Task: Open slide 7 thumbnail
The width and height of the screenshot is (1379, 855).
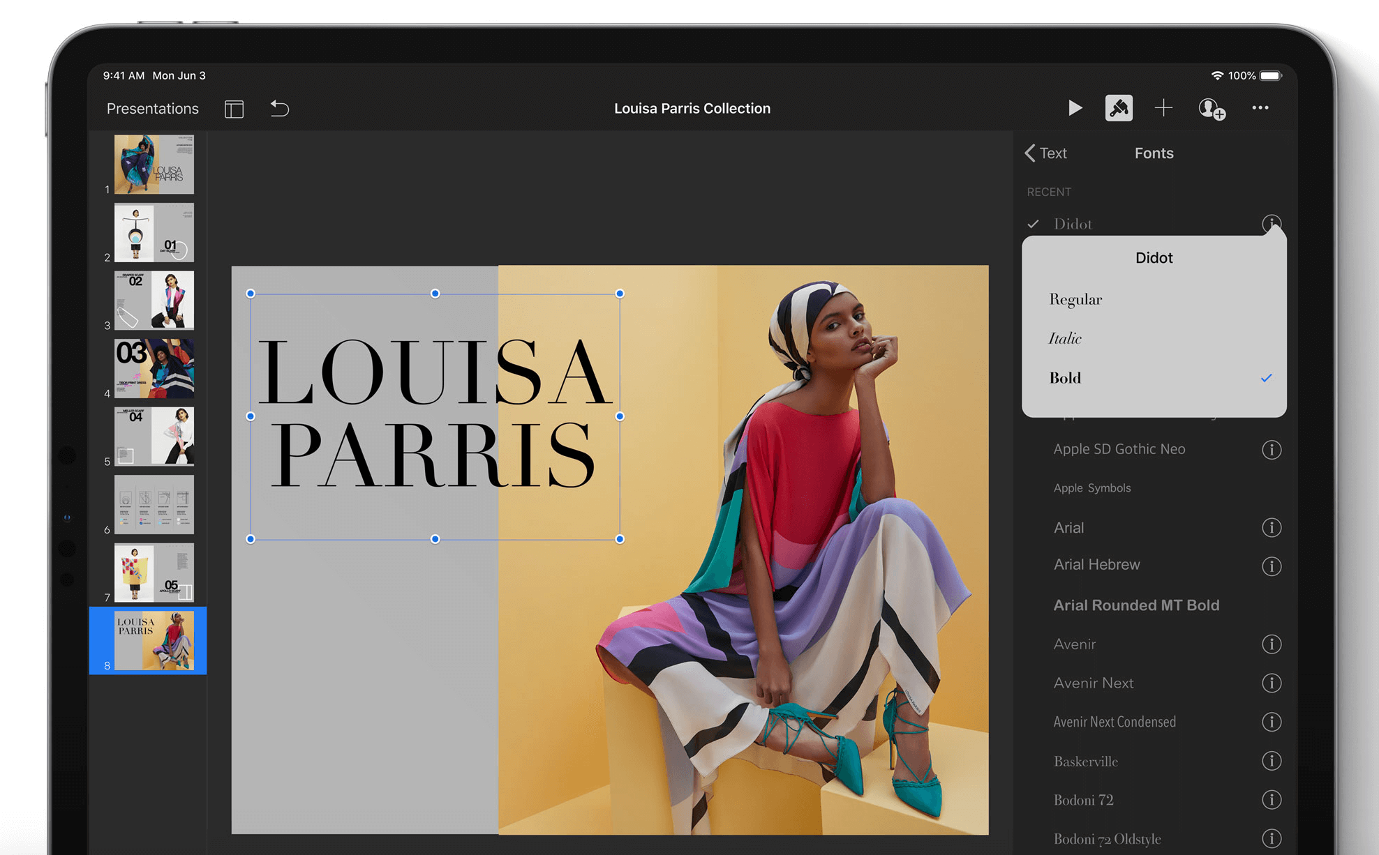Action: (154, 573)
